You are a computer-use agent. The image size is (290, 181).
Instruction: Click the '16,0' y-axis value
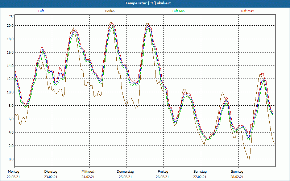pos(10,52)
